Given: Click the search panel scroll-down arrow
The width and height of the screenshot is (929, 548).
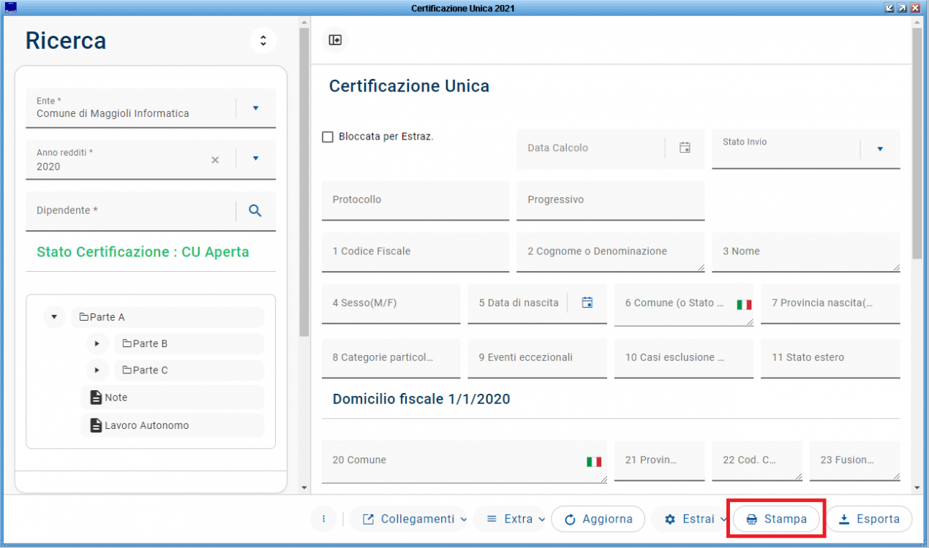Looking at the screenshot, I should click(x=304, y=487).
